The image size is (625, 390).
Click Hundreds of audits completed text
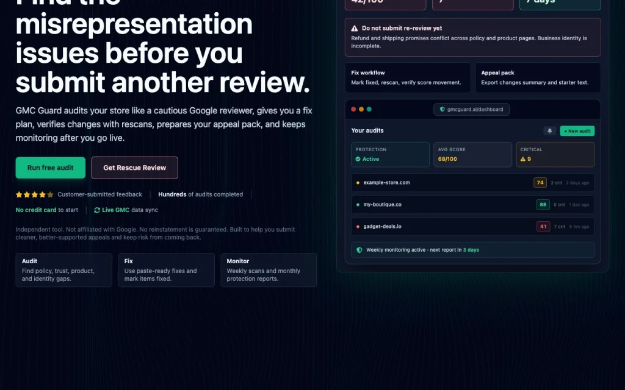click(x=200, y=194)
